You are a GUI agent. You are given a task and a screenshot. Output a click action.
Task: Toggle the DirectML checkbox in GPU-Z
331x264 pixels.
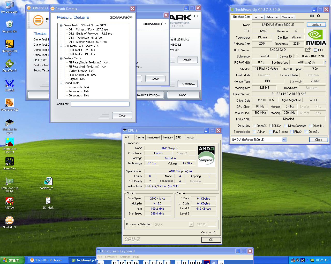pyautogui.click(x=311, y=126)
